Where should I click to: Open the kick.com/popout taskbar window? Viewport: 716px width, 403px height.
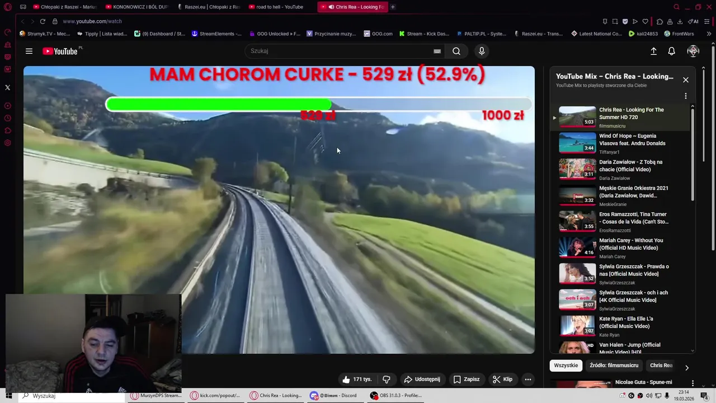tap(215, 396)
